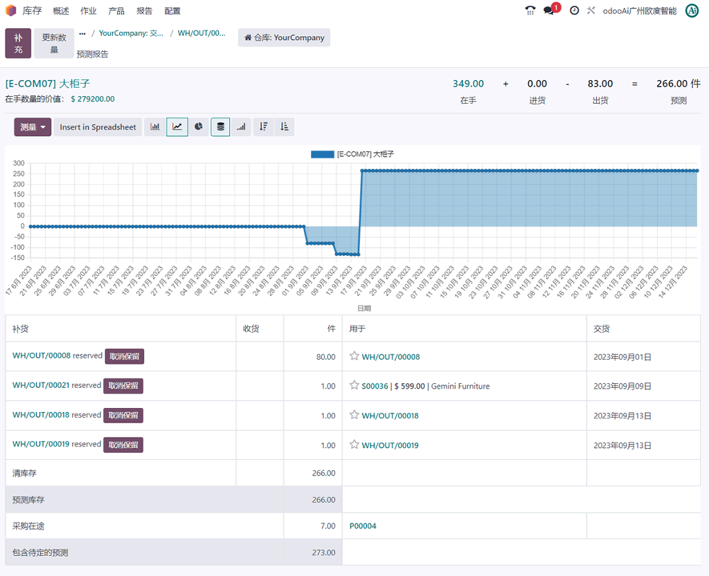The image size is (709, 576).
Task: Click the on-hand quantity 349.00
Action: [x=468, y=84]
